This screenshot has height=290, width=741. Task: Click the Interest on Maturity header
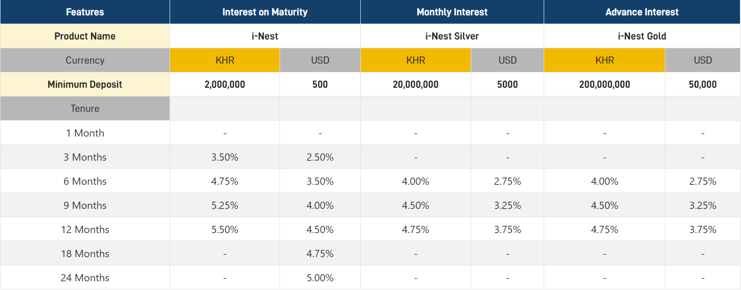[x=265, y=12]
